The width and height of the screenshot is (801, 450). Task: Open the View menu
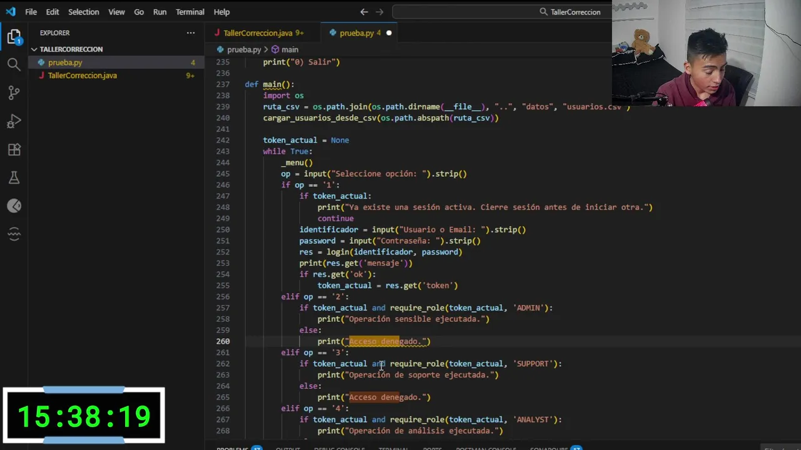coord(116,12)
